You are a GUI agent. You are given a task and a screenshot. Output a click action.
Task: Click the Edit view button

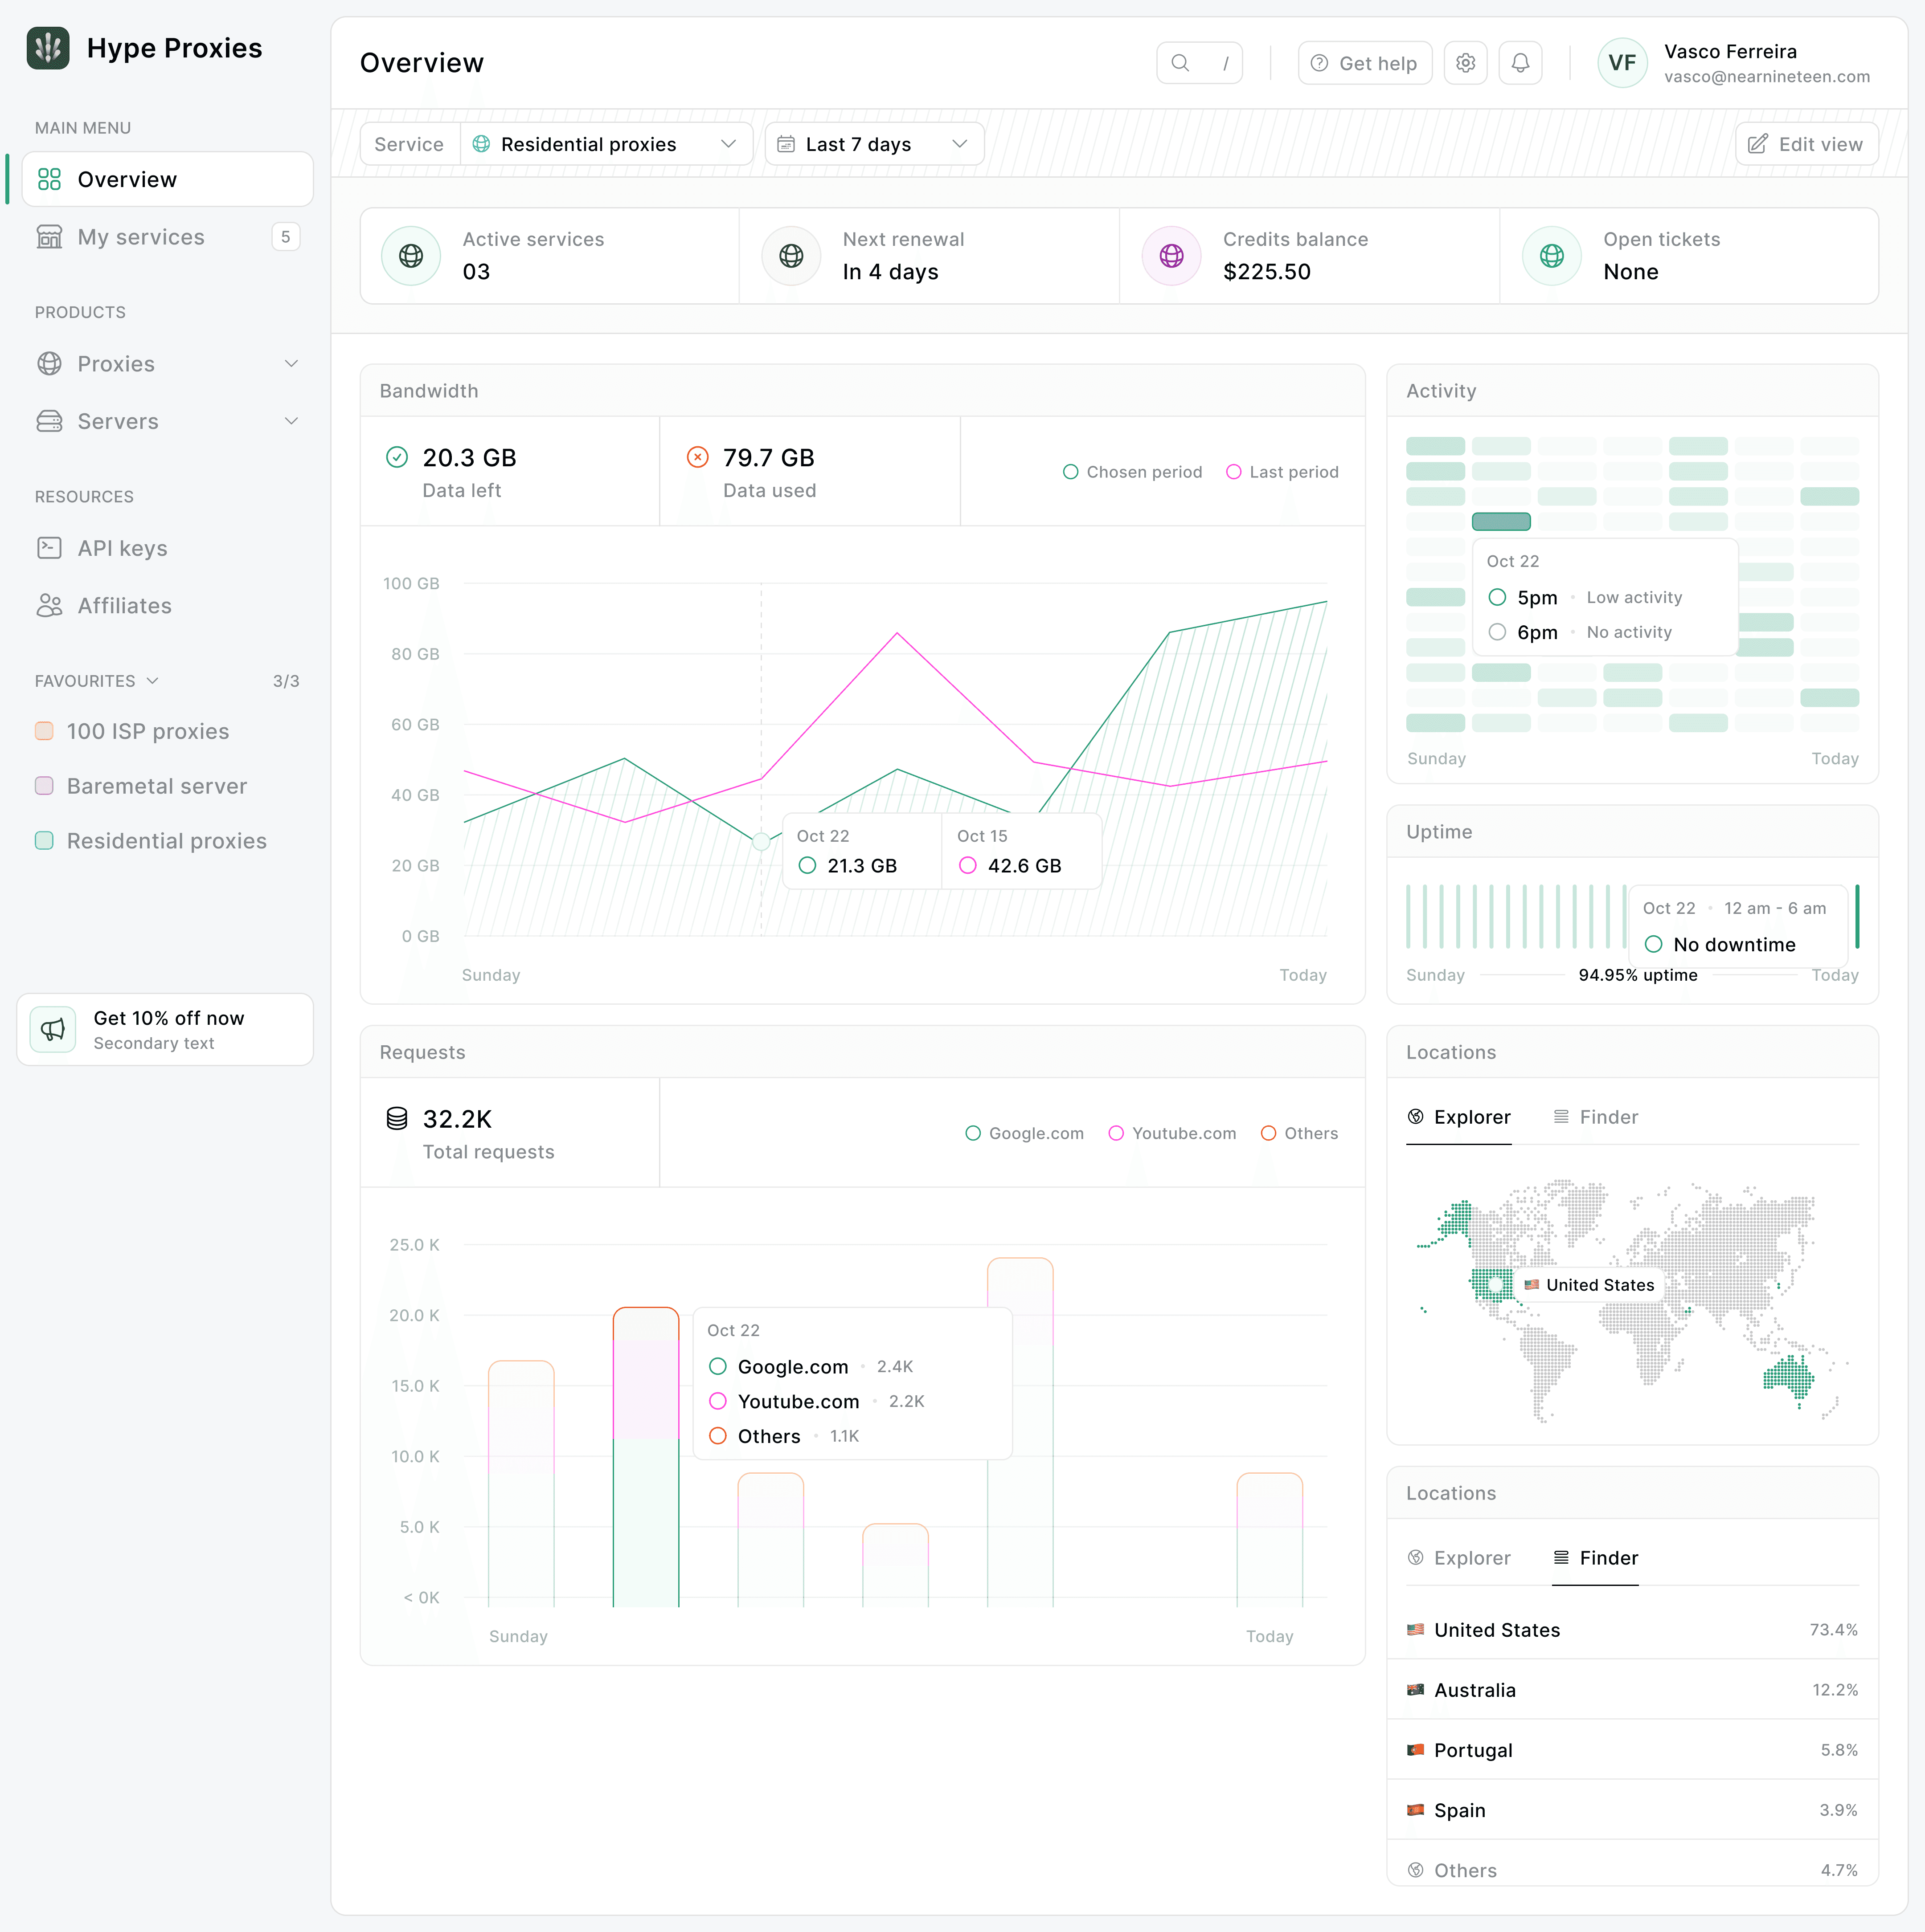pos(1806,144)
